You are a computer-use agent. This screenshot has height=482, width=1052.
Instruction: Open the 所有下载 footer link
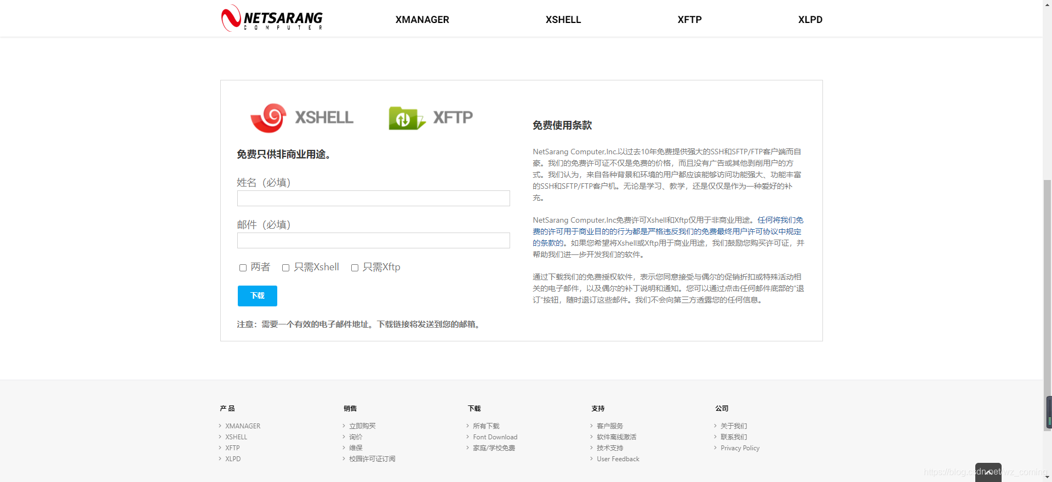pos(486,426)
